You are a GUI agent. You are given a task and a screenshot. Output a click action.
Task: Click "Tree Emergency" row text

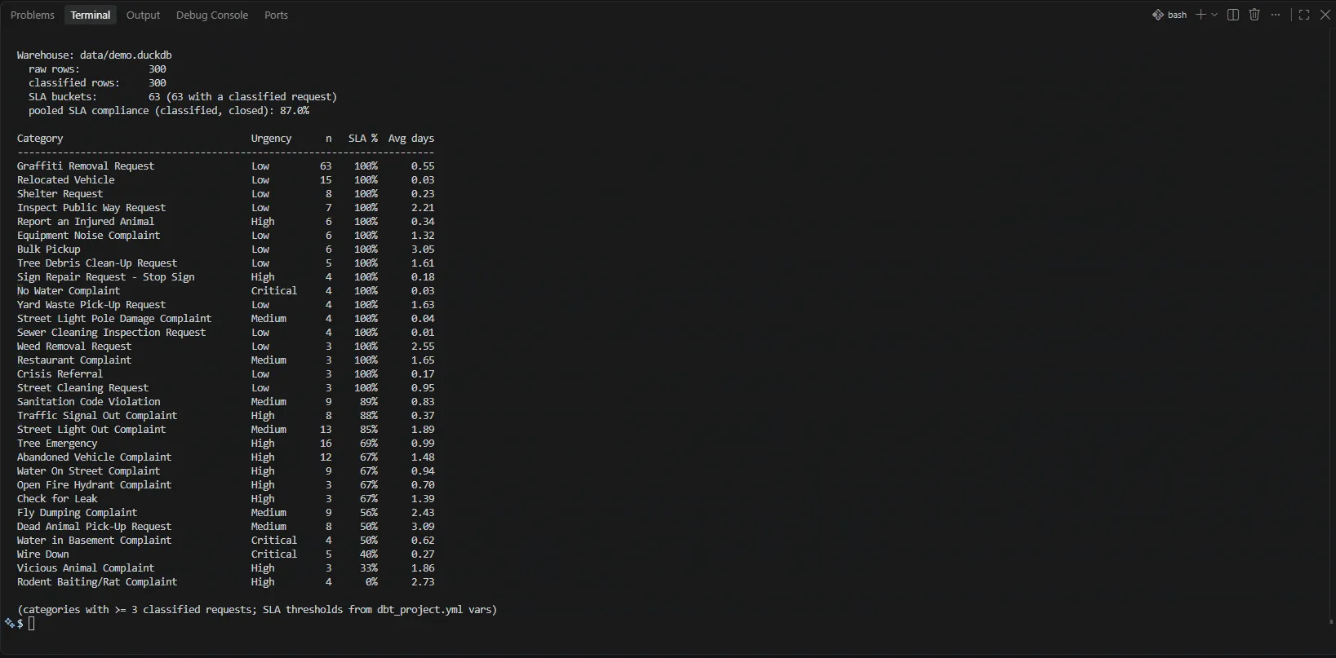[x=57, y=444]
